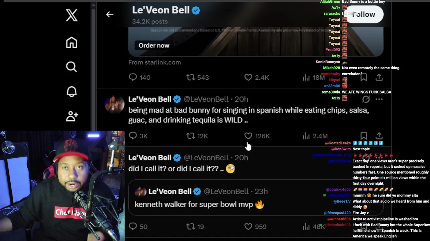Go back with the arrow icon
Screen dimensions: 430x241
pyautogui.click(x=110, y=14)
